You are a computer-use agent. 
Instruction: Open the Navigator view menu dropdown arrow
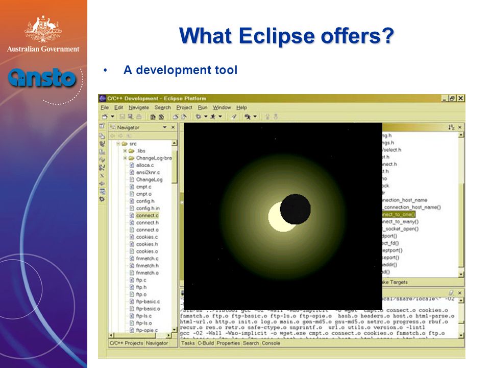point(165,127)
